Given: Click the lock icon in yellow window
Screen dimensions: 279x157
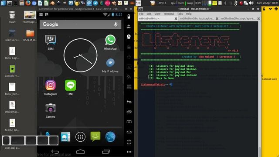Looking at the screenshot, I should [x=264, y=9].
